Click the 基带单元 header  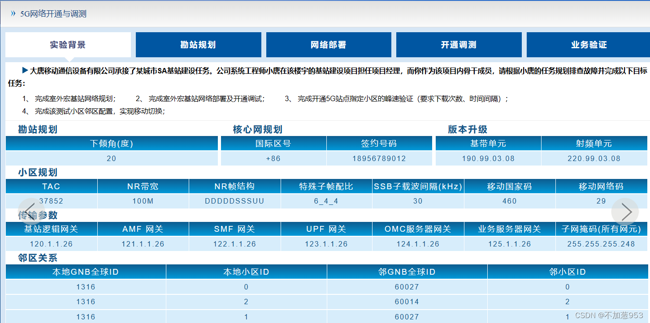(488, 144)
